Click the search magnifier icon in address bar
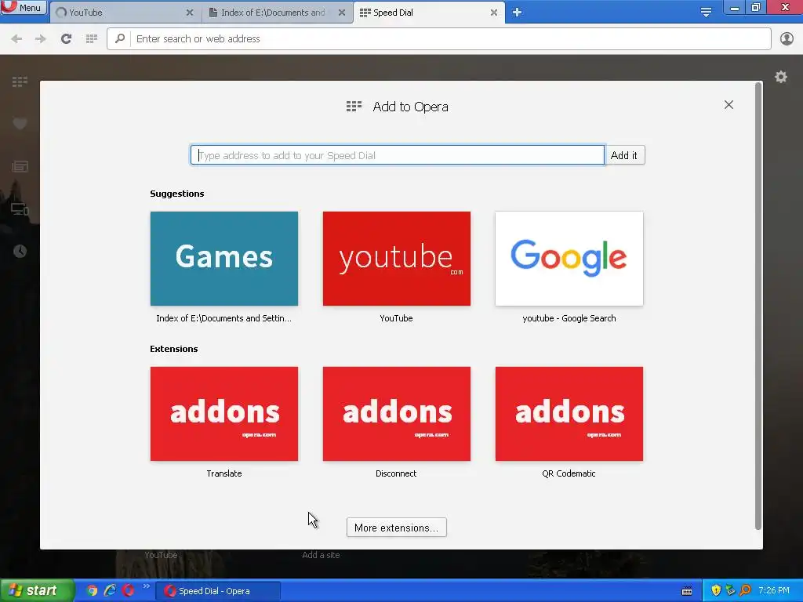The height and width of the screenshot is (602, 803). click(x=120, y=39)
